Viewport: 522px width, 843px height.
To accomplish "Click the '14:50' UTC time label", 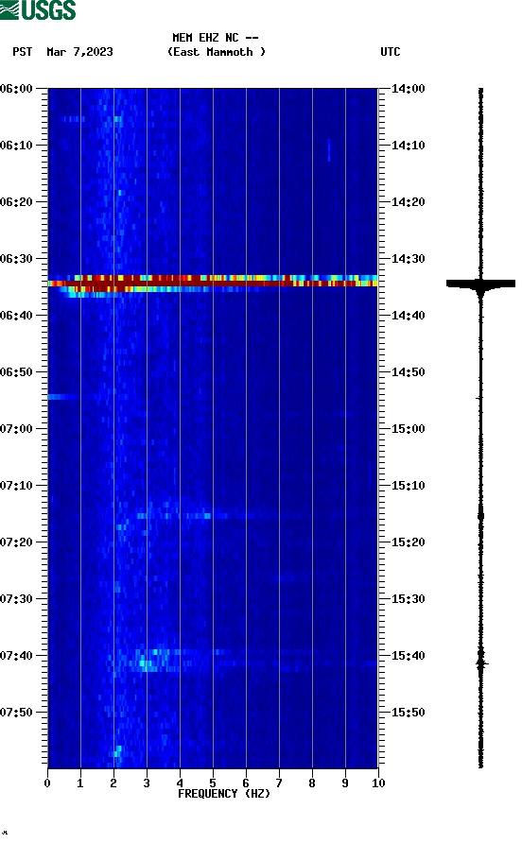I will click(408, 372).
